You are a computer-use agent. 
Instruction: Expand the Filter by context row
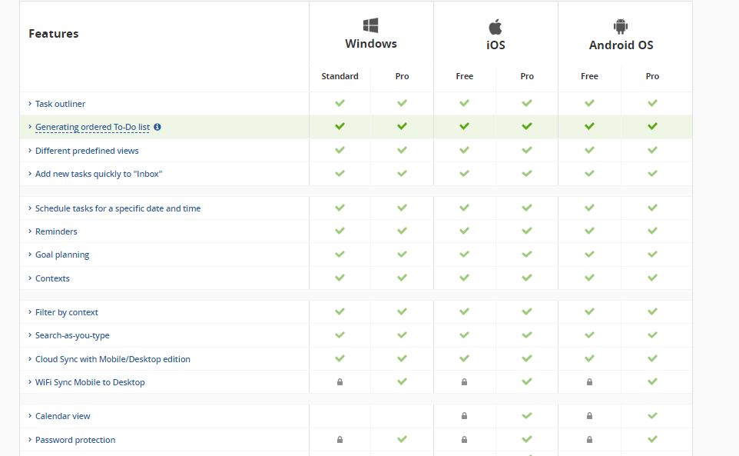click(30, 312)
